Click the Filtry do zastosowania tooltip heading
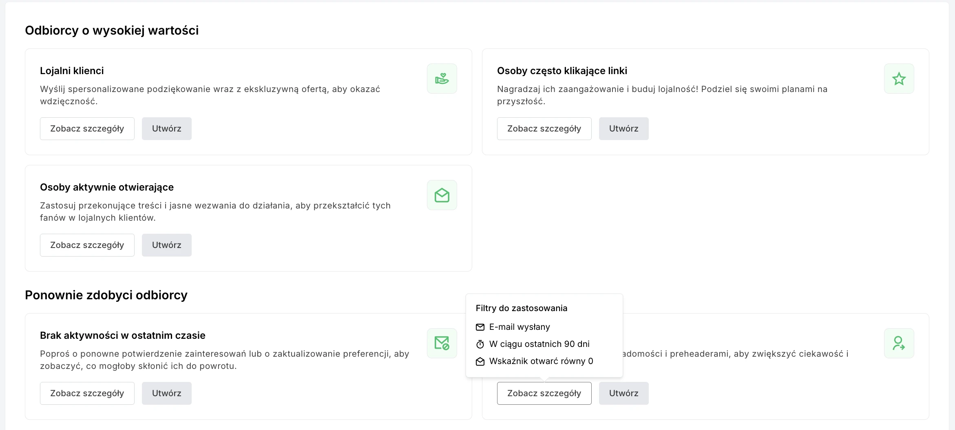This screenshot has height=430, width=955. (x=521, y=308)
